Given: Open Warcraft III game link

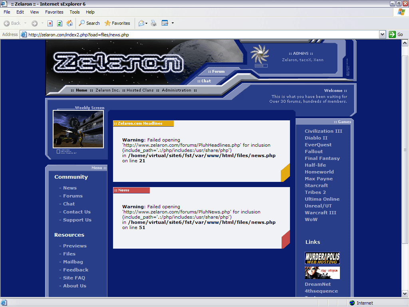Looking at the screenshot, I should tap(321, 213).
